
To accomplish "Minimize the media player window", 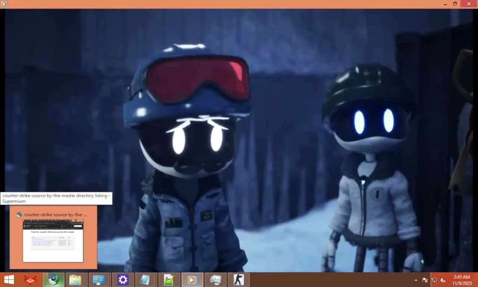I will click(445, 4).
